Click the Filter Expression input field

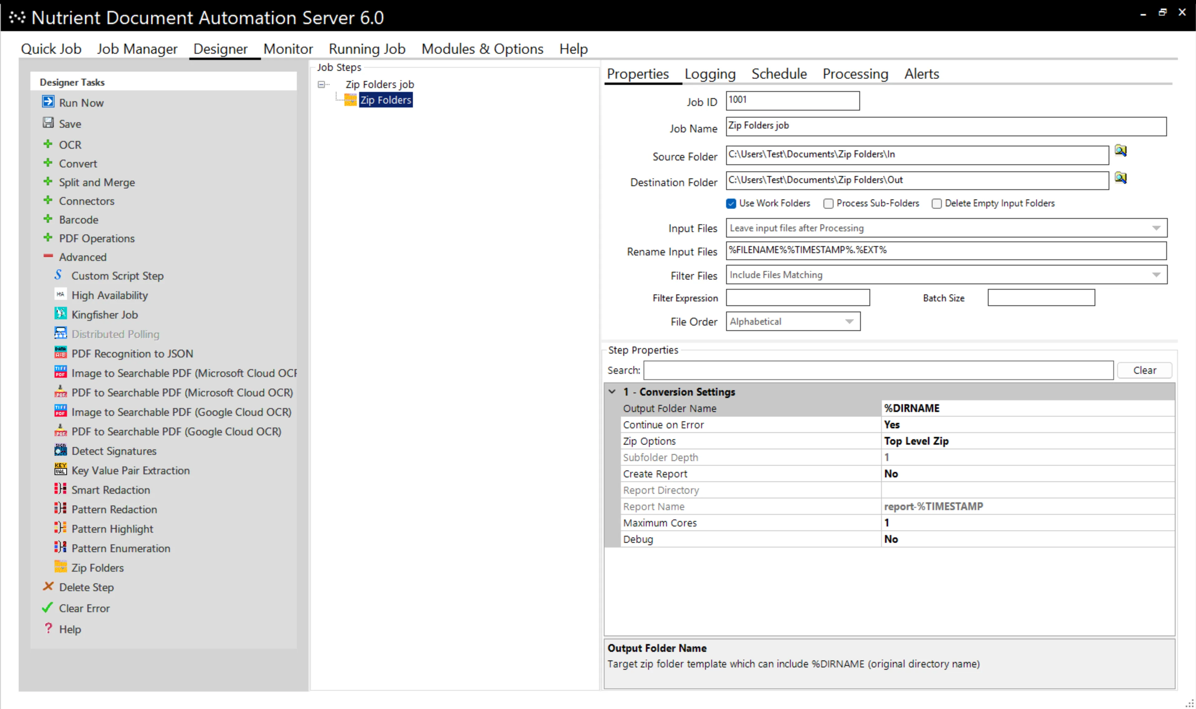coord(797,297)
